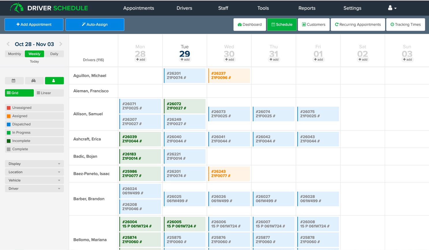Switch to Monthly view
The width and height of the screenshot is (429, 250).
click(14, 54)
